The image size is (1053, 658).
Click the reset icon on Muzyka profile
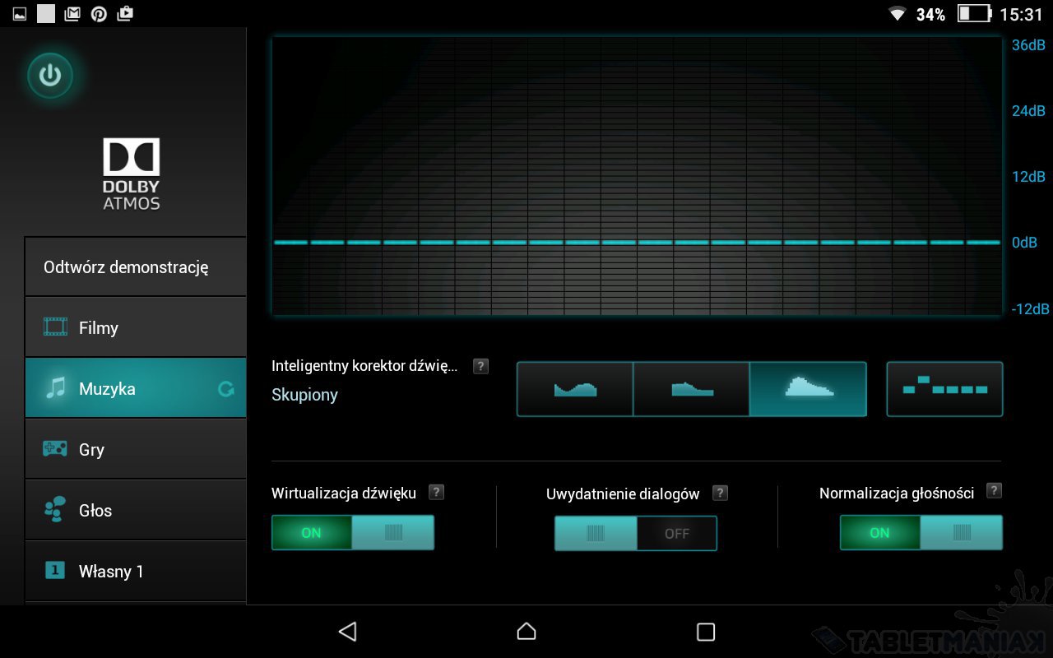225,389
